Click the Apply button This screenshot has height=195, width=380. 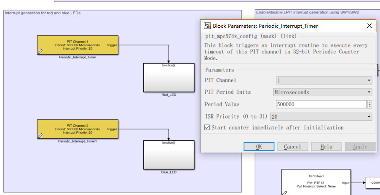click(360, 147)
